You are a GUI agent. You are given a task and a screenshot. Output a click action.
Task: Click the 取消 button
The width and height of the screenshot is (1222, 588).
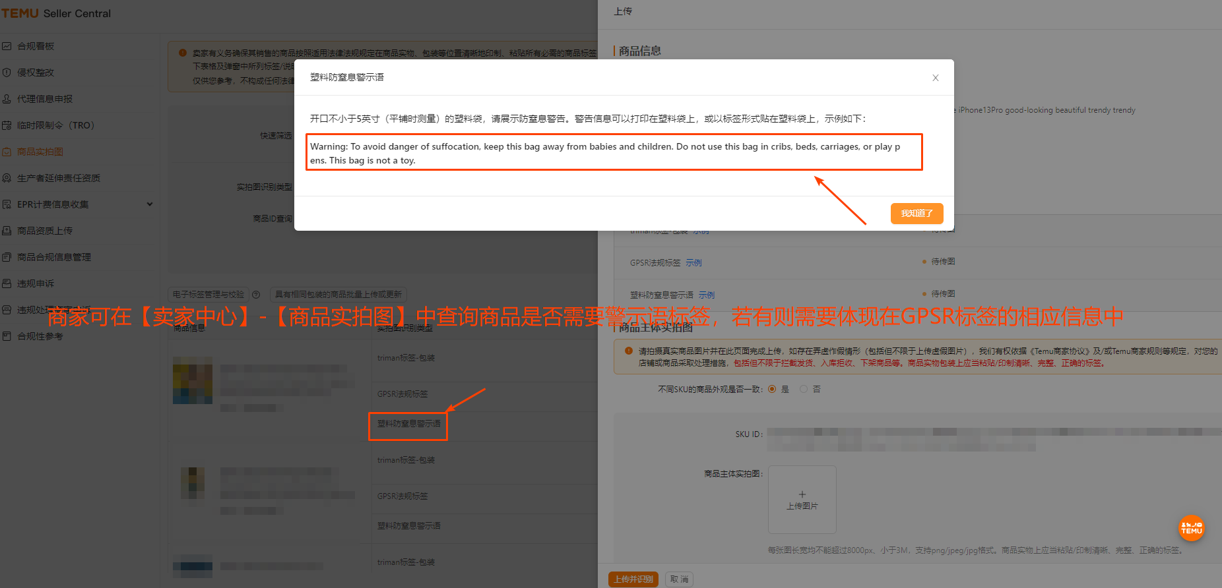pos(679,579)
